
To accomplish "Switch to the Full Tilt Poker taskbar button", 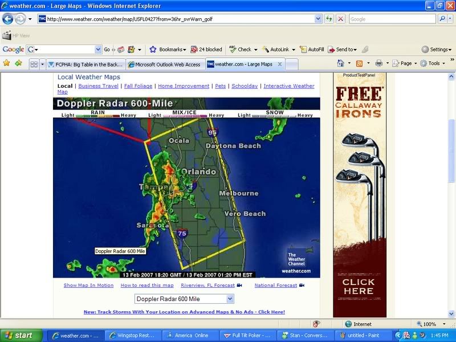I will click(248, 335).
